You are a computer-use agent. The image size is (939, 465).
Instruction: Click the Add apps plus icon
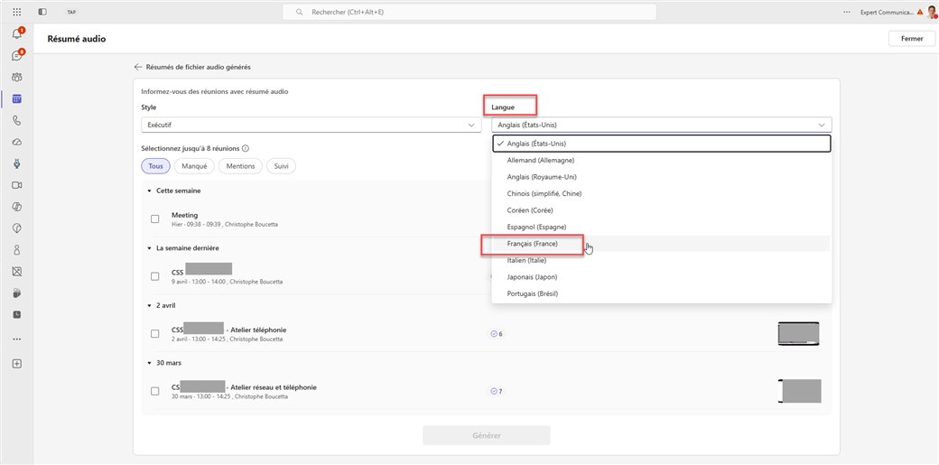[16, 364]
